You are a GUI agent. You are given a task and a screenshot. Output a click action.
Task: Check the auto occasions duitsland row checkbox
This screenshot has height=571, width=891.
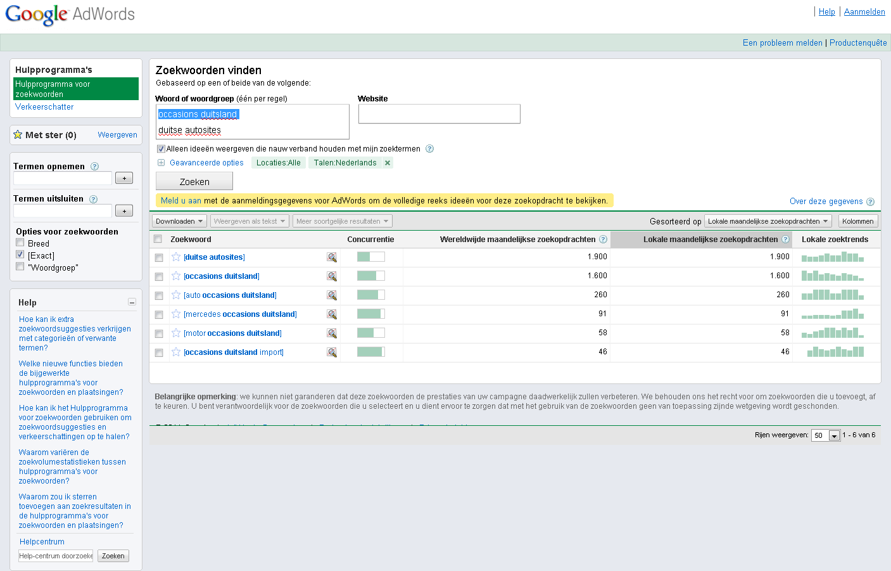click(159, 295)
